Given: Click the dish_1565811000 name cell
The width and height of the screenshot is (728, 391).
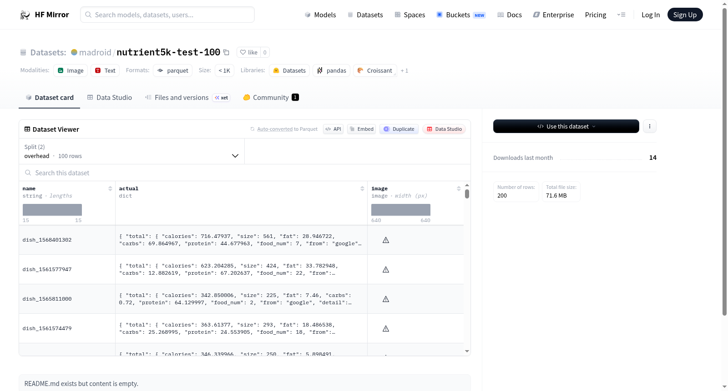Looking at the screenshot, I should pos(67,299).
